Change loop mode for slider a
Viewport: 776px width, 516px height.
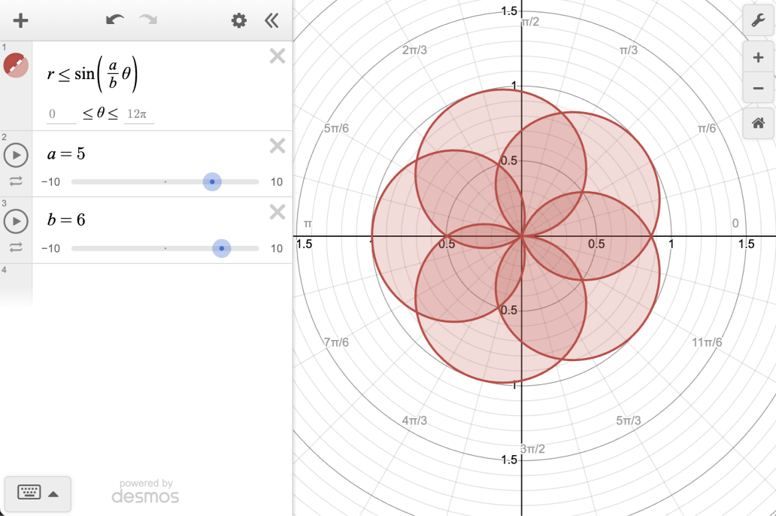(16, 181)
